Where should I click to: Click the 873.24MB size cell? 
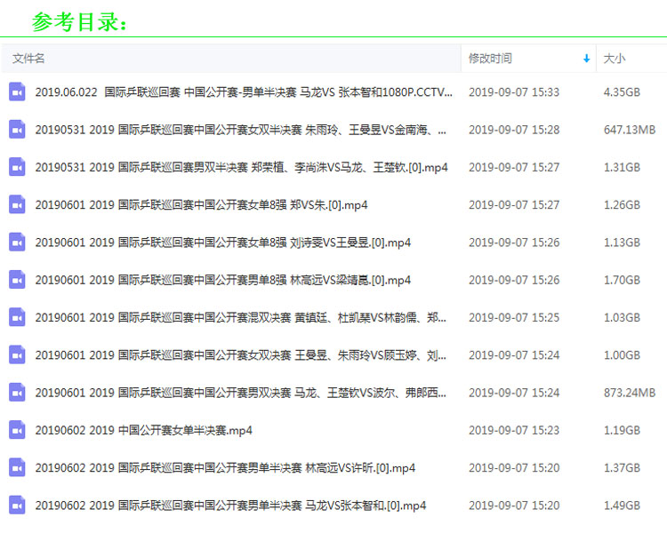click(x=629, y=393)
